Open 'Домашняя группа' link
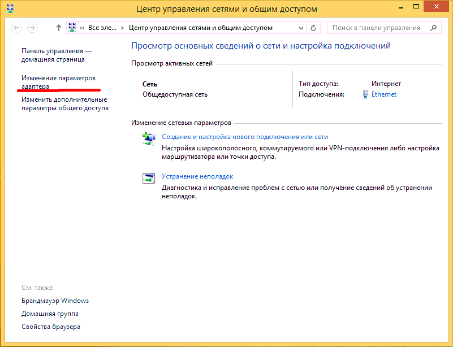The height and width of the screenshot is (347, 453). coord(50,314)
